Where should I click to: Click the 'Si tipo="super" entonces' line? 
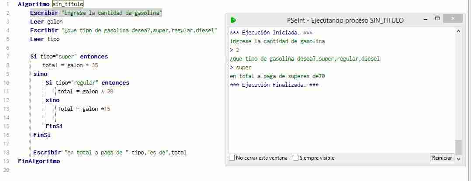coord(69,56)
